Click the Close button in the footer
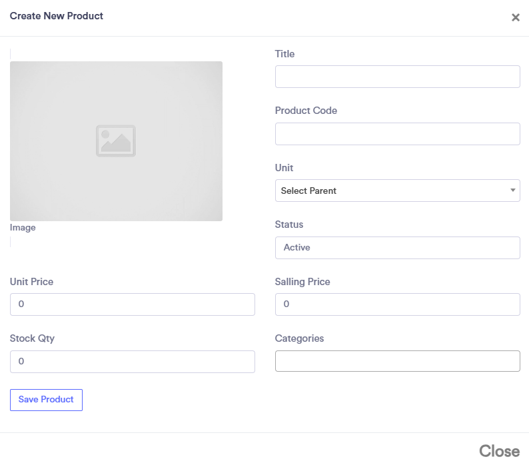Viewport: 529px width, 469px height. pos(499,451)
